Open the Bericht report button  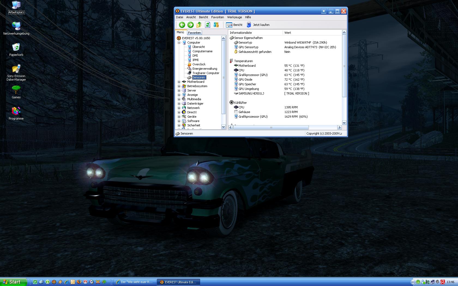click(234, 25)
